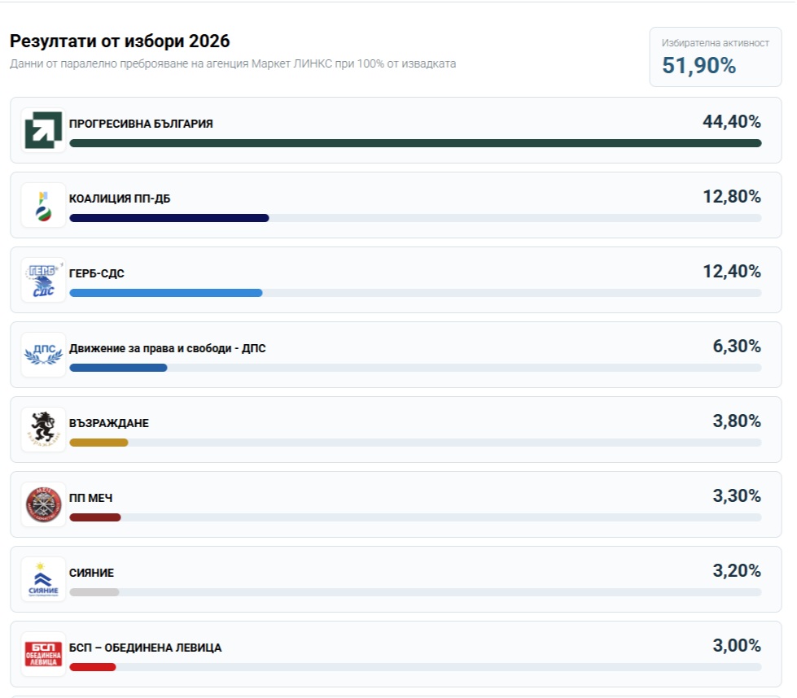Viewport: 797px width, 698px height.
Task: Click the light blue ГЕРБ-СДС result bar
Action: tap(165, 293)
